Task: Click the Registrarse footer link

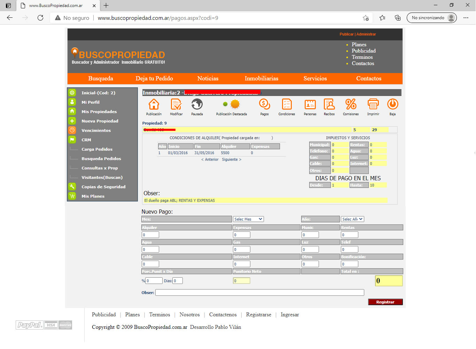Action: 259,315
